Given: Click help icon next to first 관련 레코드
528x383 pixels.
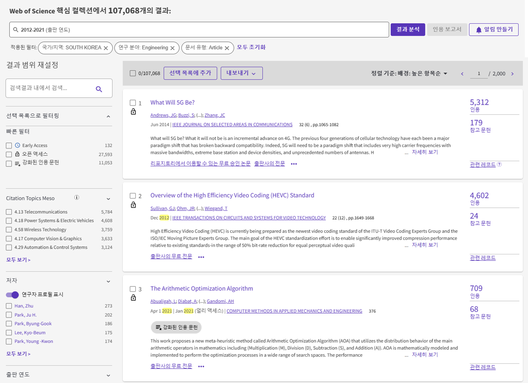Looking at the screenshot, I should coord(499,164).
